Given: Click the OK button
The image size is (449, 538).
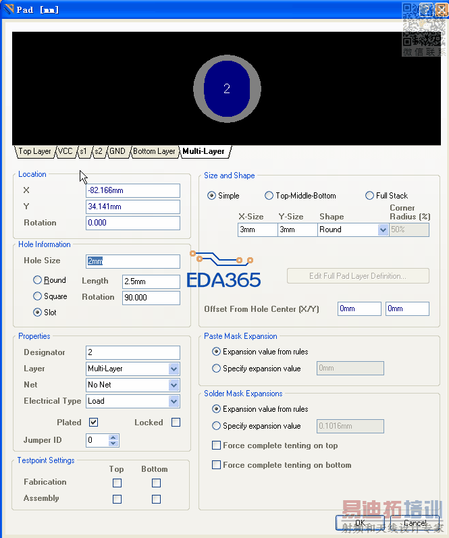Looking at the screenshot, I should [360, 523].
